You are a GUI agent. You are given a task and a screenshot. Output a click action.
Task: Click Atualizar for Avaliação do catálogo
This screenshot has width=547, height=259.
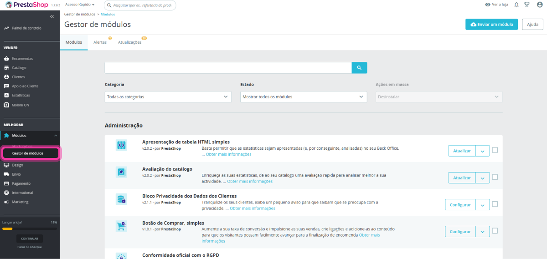462,178
